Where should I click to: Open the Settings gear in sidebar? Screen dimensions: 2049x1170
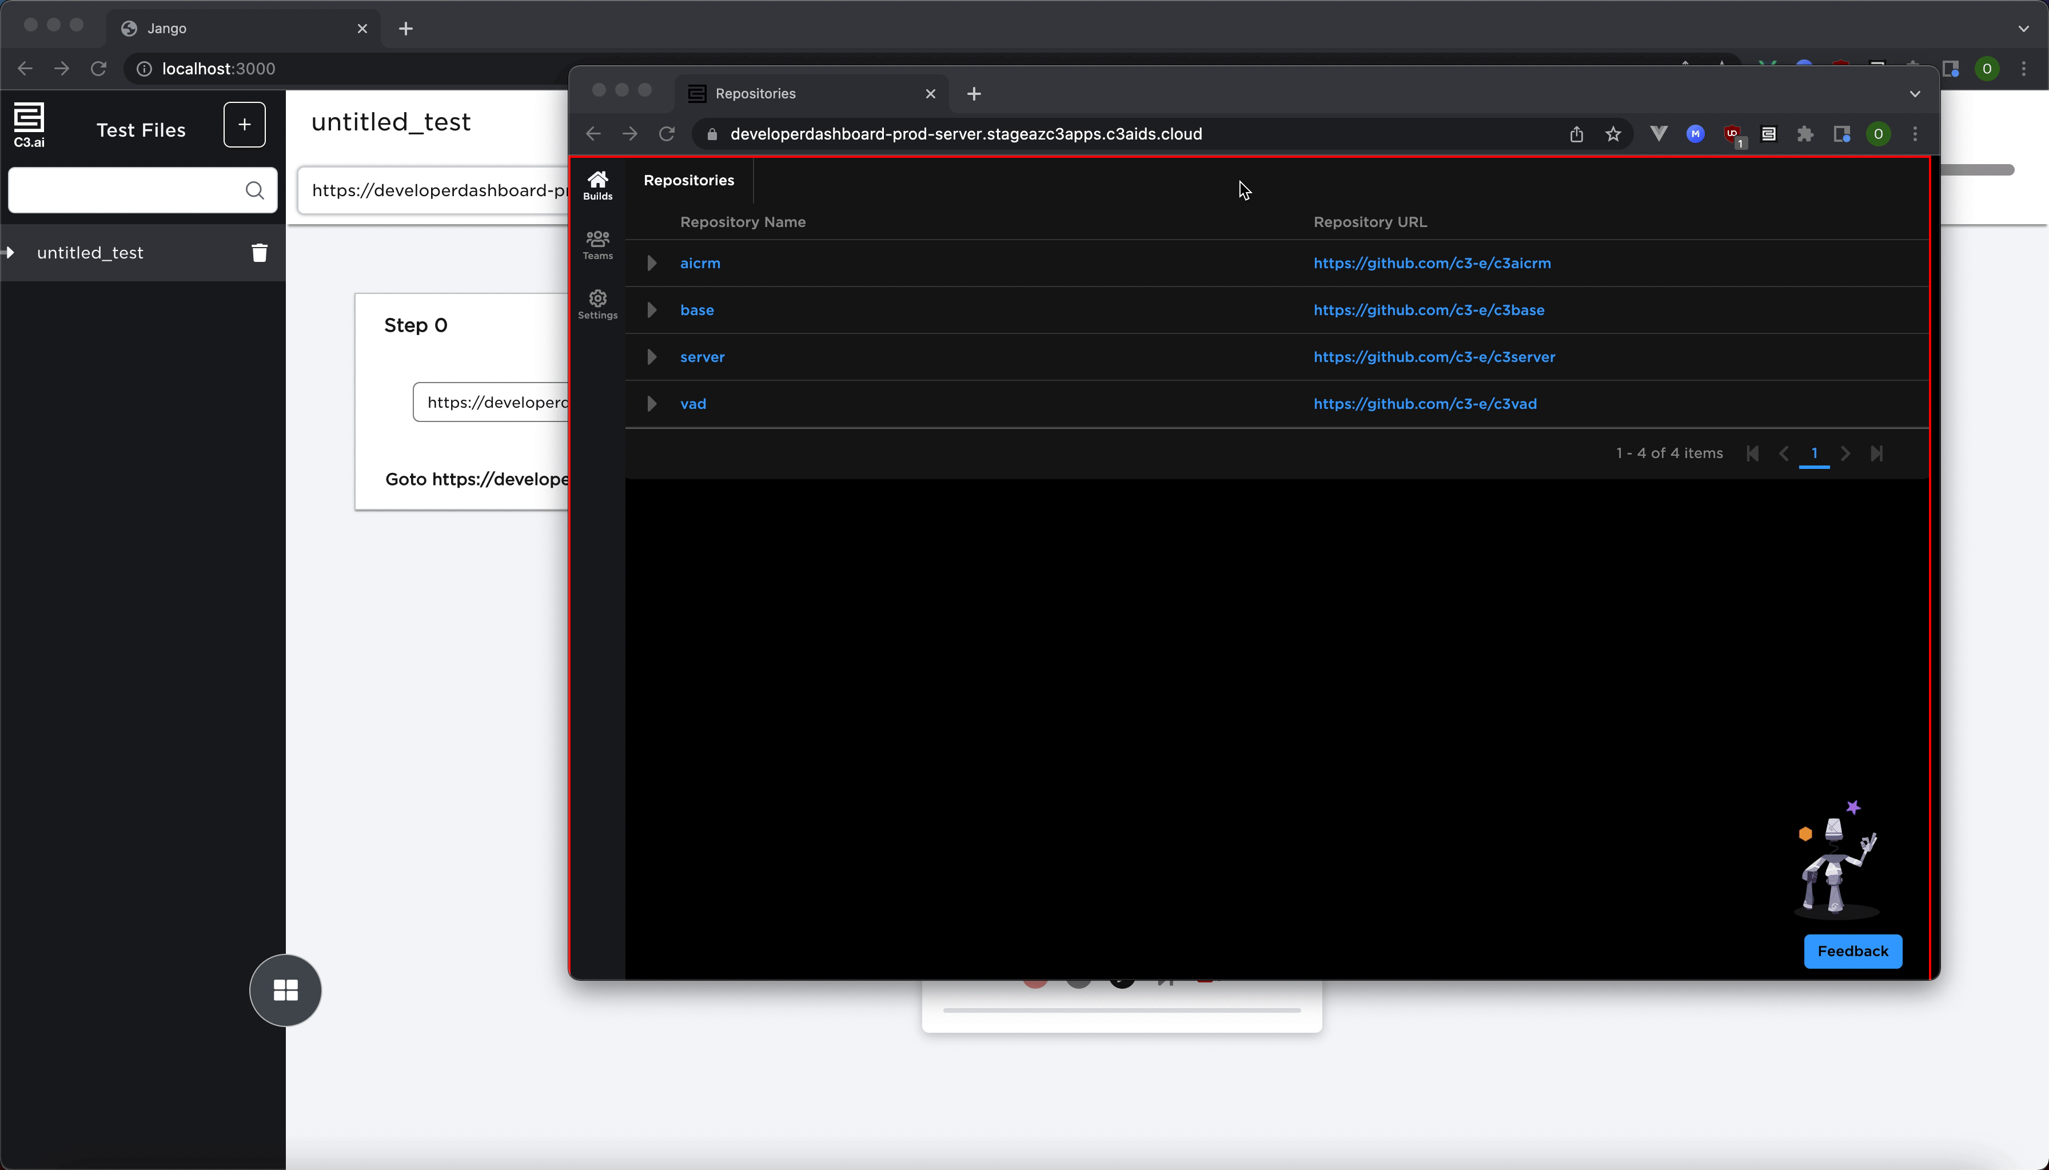[597, 304]
